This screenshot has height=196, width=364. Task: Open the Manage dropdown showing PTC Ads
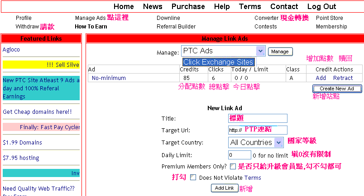pos(223,51)
